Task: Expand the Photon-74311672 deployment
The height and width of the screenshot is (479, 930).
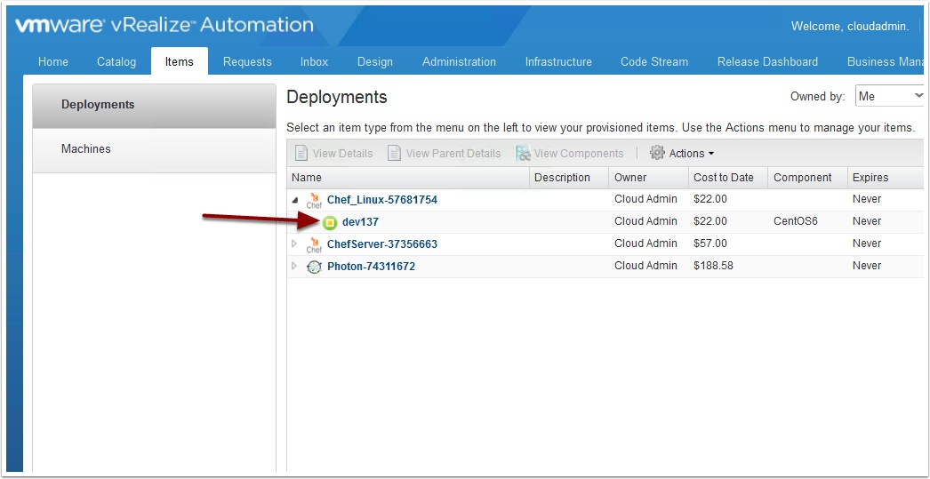Action: pos(294,267)
